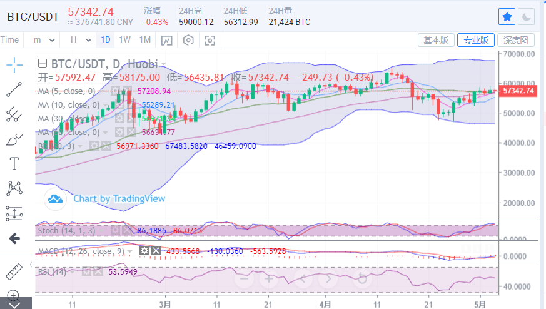Open settings gear for RSI (14)
Screen dimensions: 546x309
coord(86,271)
